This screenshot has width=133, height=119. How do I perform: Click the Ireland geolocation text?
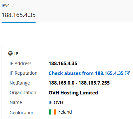[64, 112]
